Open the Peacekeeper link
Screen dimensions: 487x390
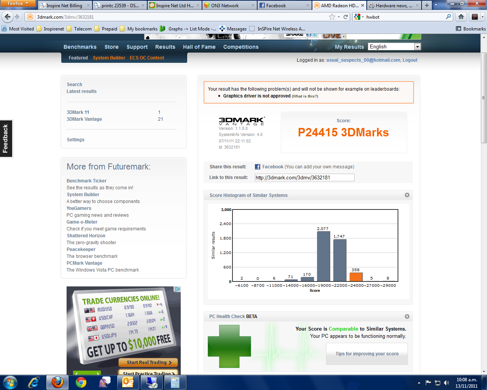tap(81, 249)
